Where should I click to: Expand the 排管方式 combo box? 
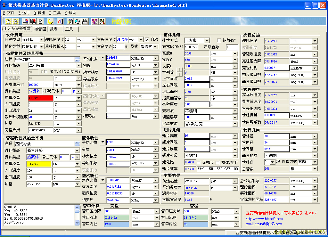207,41
